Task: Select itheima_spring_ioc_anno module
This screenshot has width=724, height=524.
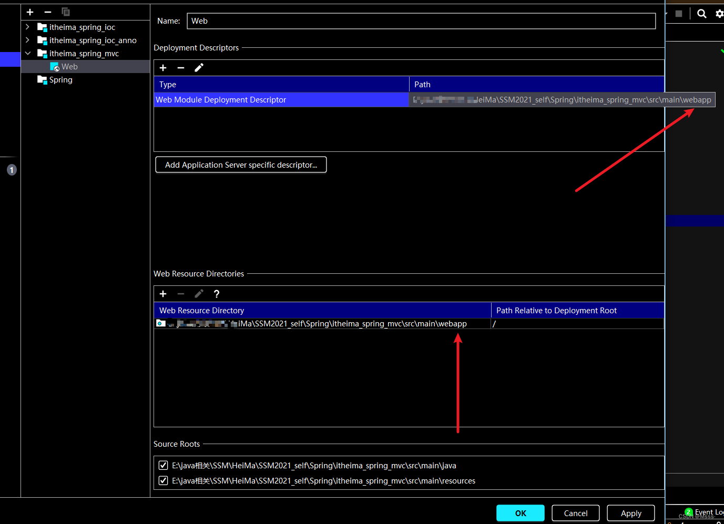Action: click(x=93, y=40)
